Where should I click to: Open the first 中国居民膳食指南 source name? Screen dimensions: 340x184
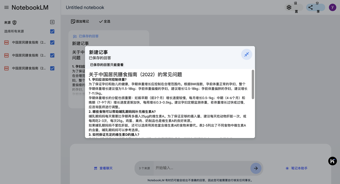click(x=29, y=42)
